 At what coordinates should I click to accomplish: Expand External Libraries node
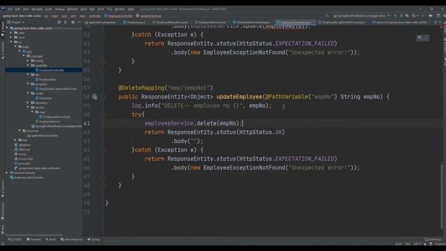[7, 173]
